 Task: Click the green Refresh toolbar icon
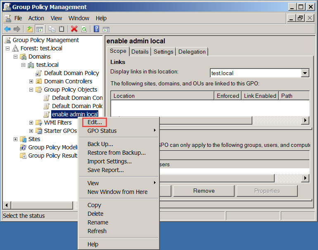[x=84, y=29]
